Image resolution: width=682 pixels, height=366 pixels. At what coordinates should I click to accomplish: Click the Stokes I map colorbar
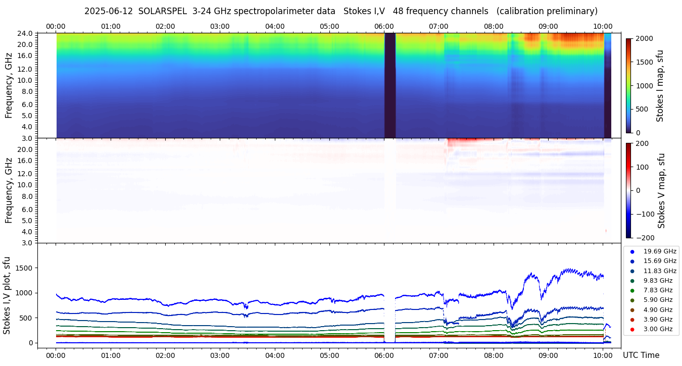click(628, 85)
